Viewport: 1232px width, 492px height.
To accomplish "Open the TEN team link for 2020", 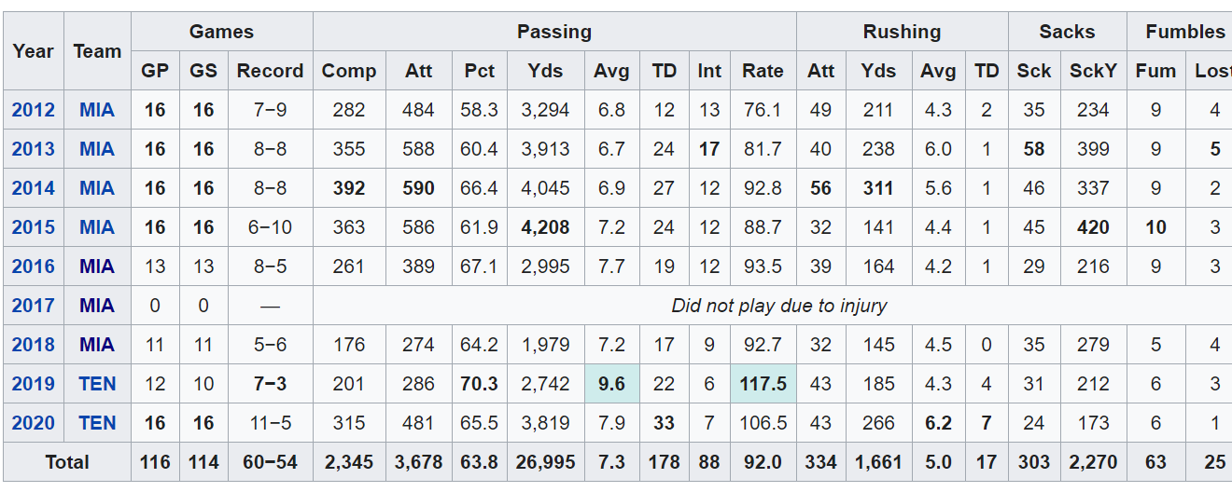I will [x=97, y=423].
